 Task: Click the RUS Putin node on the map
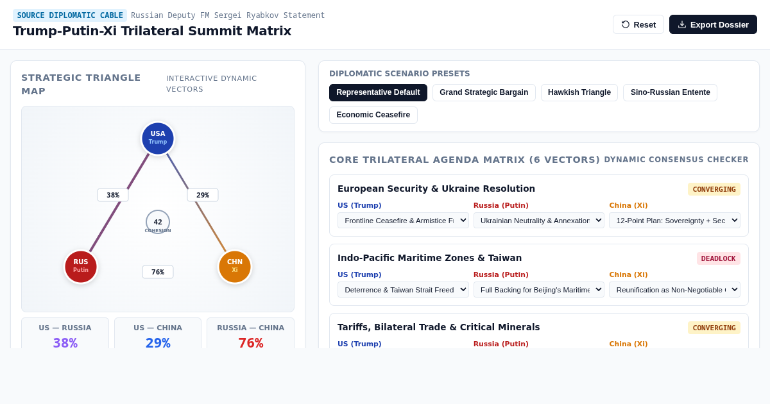(x=81, y=266)
